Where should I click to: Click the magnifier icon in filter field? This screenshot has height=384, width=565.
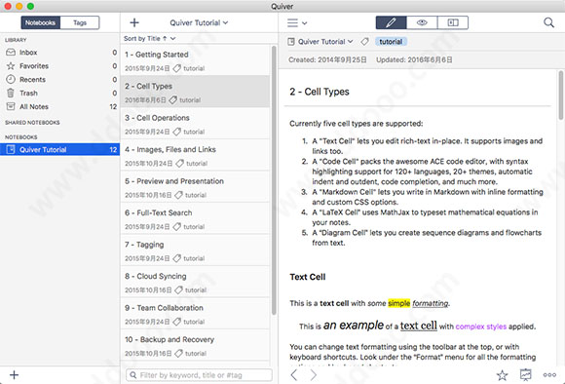coord(133,375)
